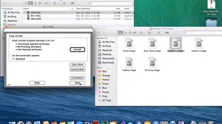The image size is (222, 124).
Task: Open Documents in System 7 01 Setup sidebar
Action: pos(106,58)
